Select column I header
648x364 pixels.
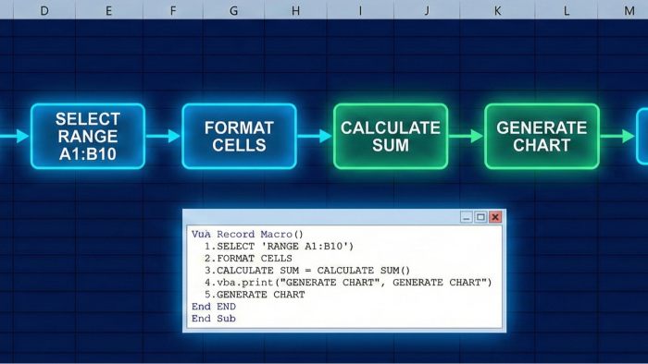(360, 11)
